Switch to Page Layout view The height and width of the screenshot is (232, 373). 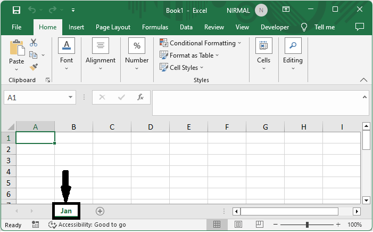[x=238, y=225]
